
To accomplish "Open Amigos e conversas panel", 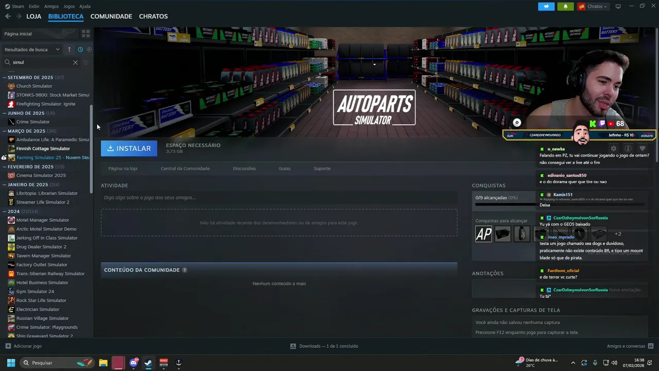I will (x=630, y=346).
